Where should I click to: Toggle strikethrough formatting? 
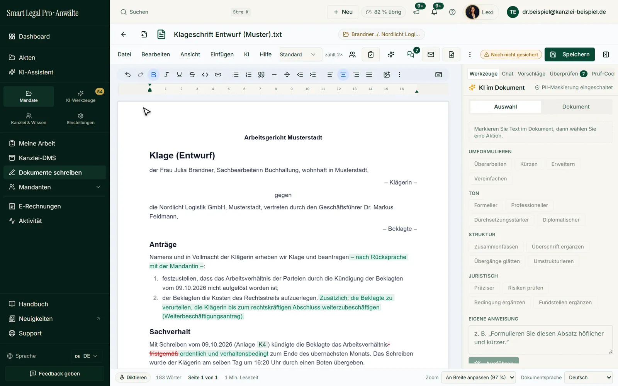click(192, 75)
